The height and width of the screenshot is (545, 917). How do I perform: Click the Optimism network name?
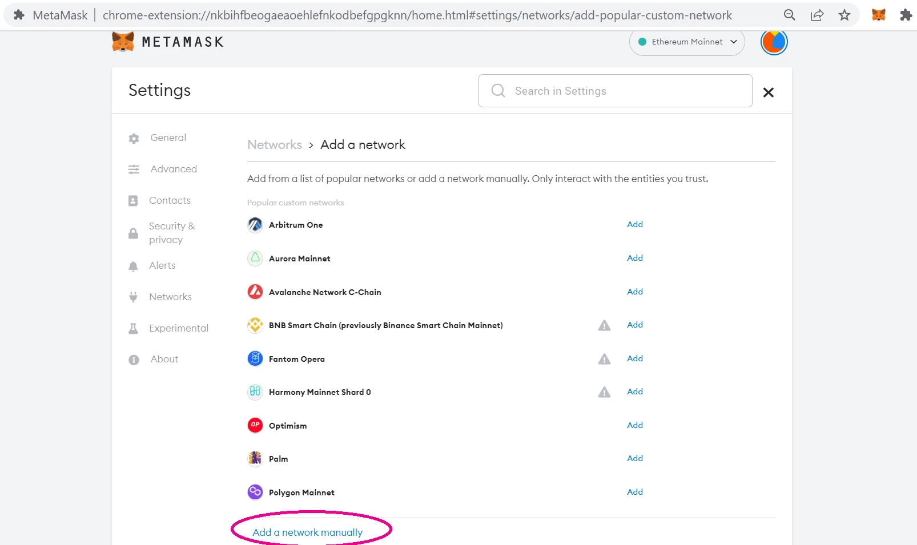click(288, 426)
